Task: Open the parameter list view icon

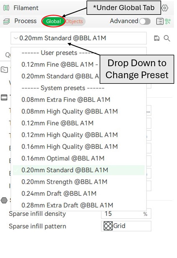Action: [x=160, y=21]
